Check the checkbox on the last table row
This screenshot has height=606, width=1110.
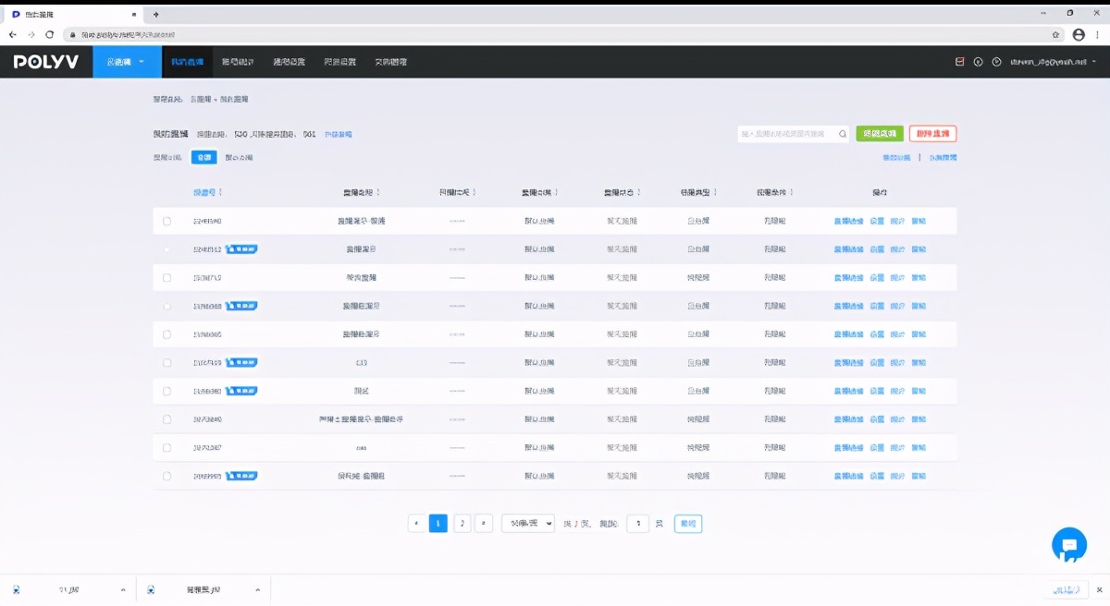coord(167,477)
